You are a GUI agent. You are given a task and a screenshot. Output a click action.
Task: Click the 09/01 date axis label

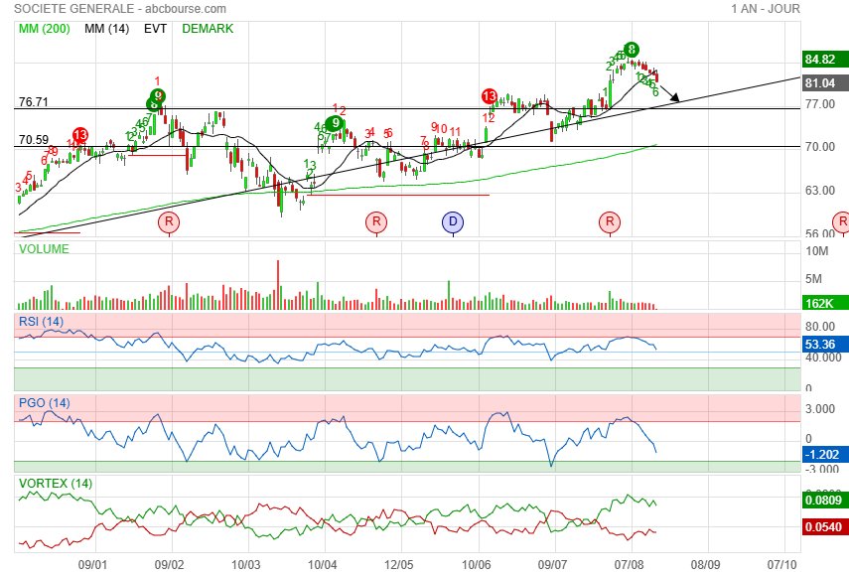[x=92, y=565]
